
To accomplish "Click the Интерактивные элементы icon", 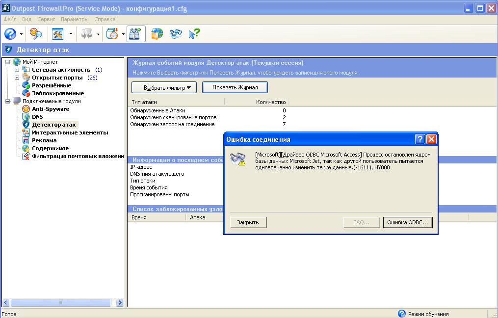I will (26, 132).
